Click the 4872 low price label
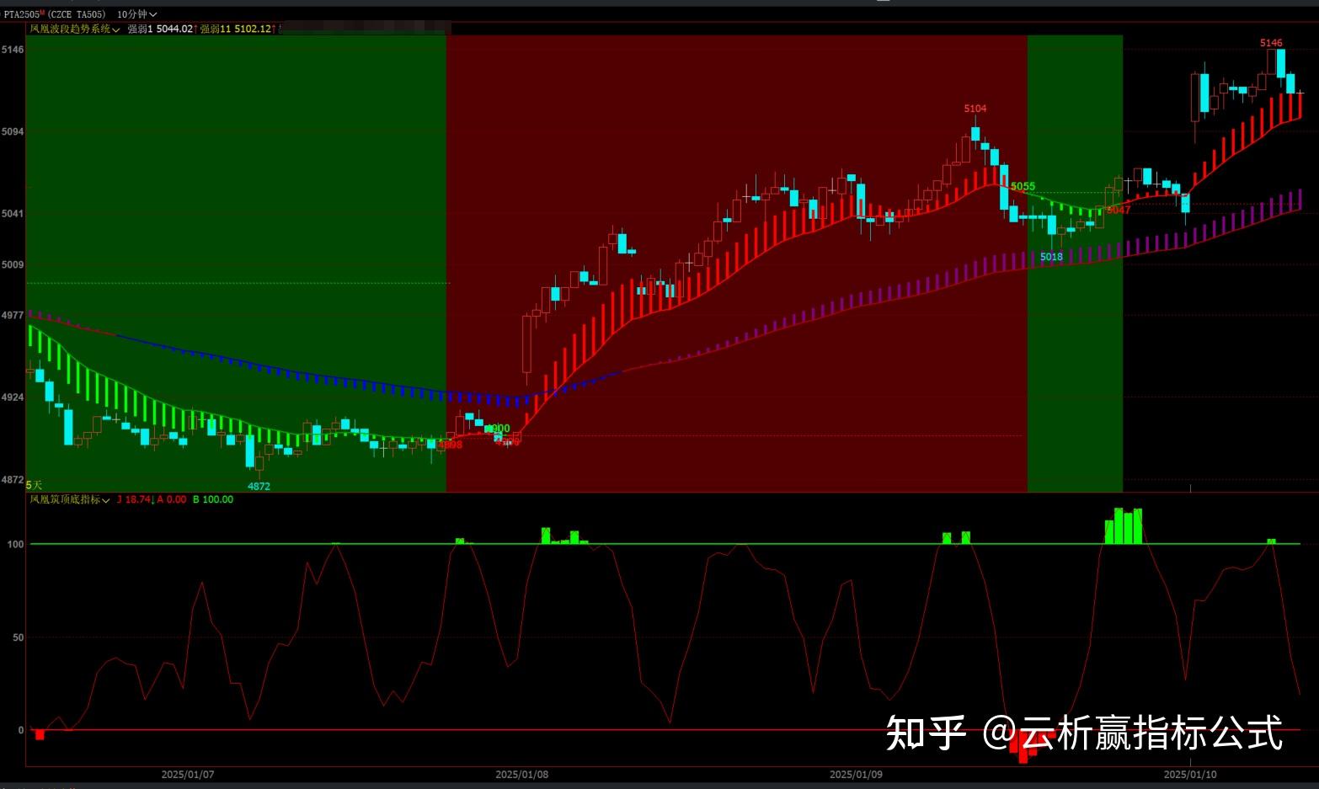The width and height of the screenshot is (1319, 789). (259, 487)
